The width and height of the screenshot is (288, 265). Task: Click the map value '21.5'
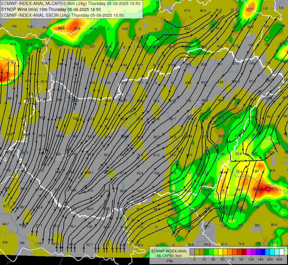coord(156,155)
